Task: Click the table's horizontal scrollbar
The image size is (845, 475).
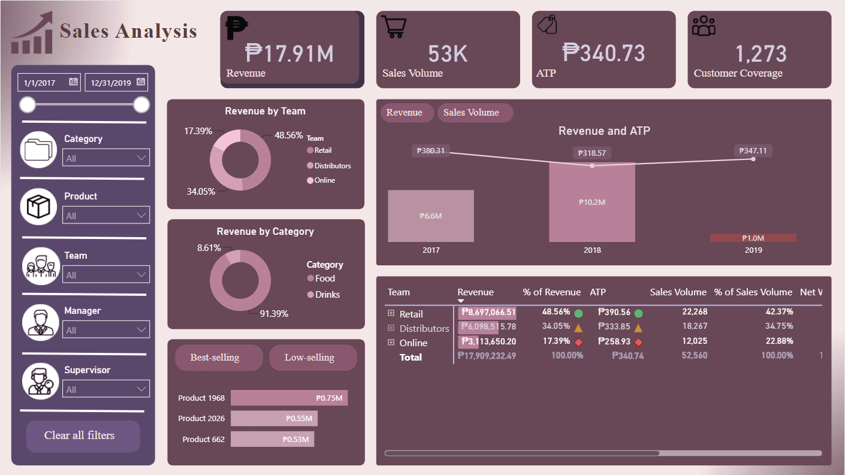Action: point(521,453)
